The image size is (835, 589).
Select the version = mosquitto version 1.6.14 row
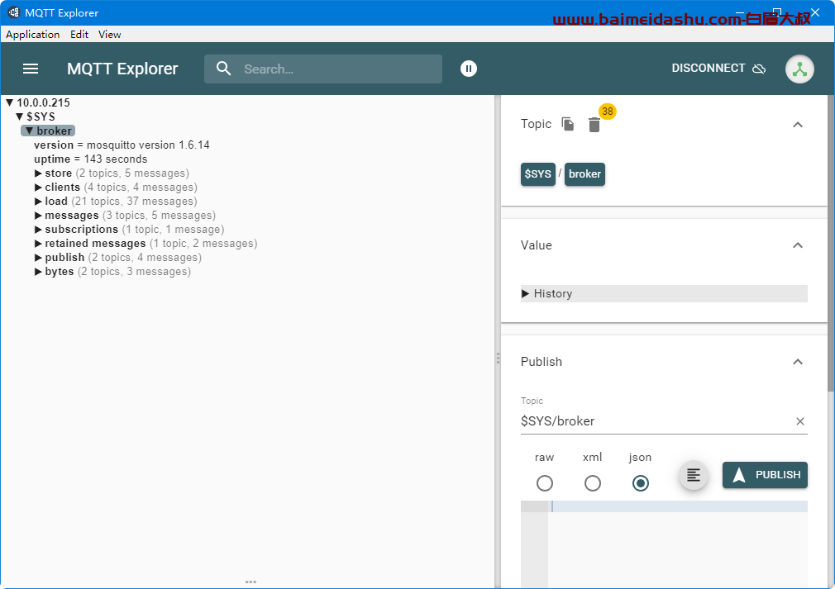pos(122,145)
